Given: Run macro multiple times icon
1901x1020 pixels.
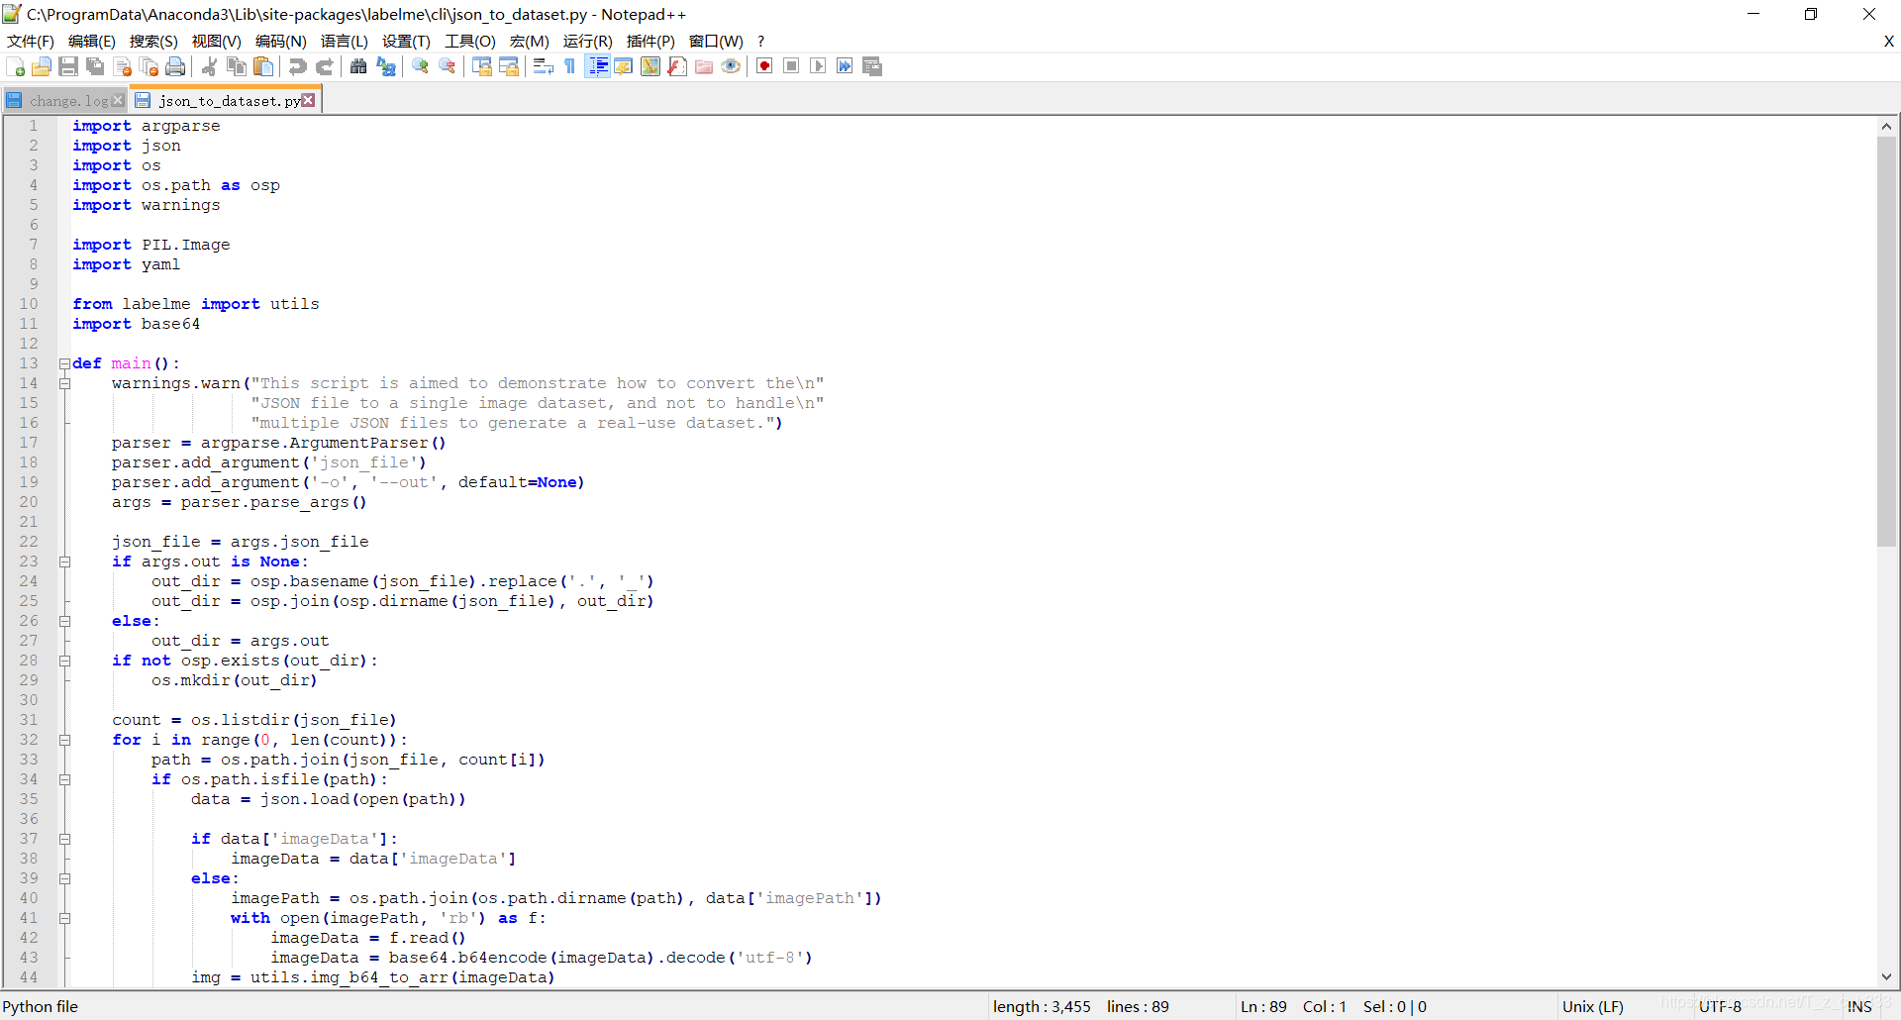Looking at the screenshot, I should click(x=845, y=66).
